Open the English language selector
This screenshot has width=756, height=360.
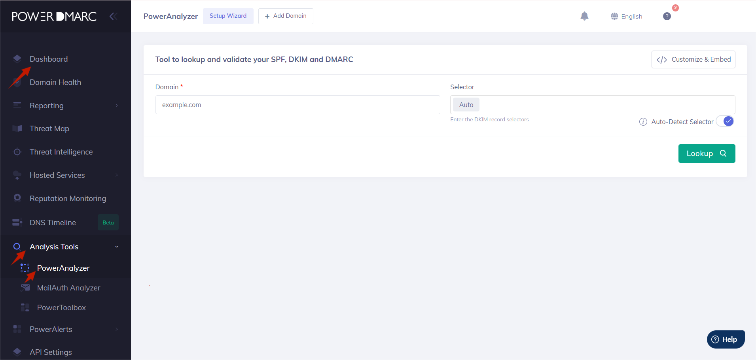coord(626,16)
